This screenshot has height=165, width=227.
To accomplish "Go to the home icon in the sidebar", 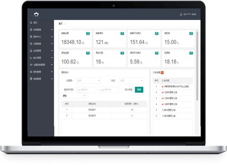I will [x=31, y=23].
